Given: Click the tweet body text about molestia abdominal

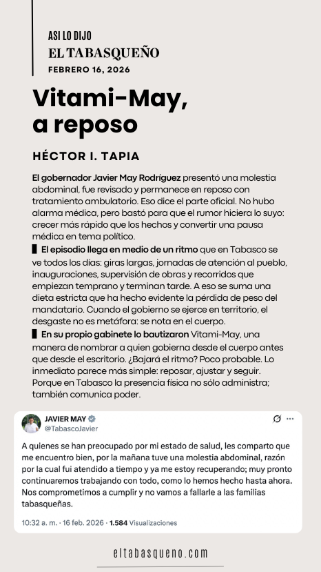Looking at the screenshot, I should point(157,475).
